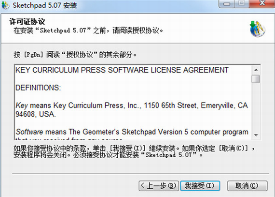
Task: Minimize the Sketchpad 5.07 installer window
Action: (227, 3)
